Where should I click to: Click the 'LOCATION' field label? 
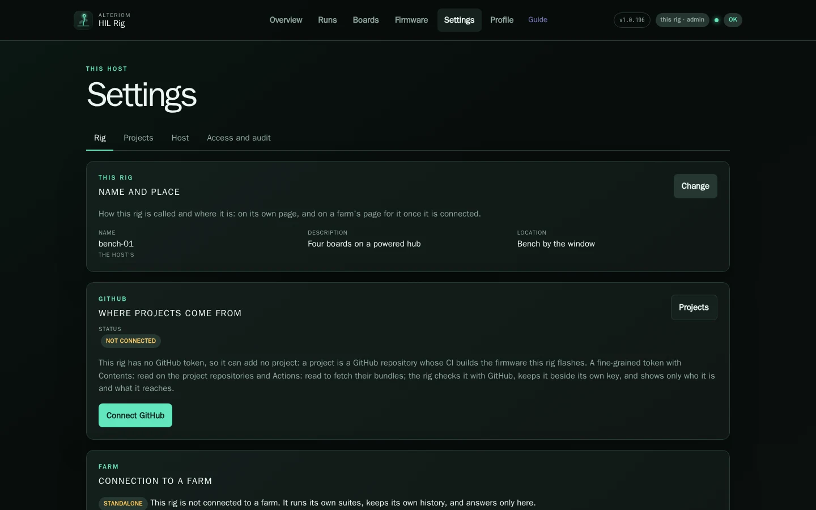[532, 233]
